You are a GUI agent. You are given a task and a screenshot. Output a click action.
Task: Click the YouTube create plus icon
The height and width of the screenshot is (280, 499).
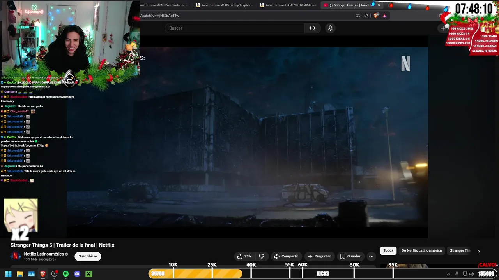(x=443, y=28)
